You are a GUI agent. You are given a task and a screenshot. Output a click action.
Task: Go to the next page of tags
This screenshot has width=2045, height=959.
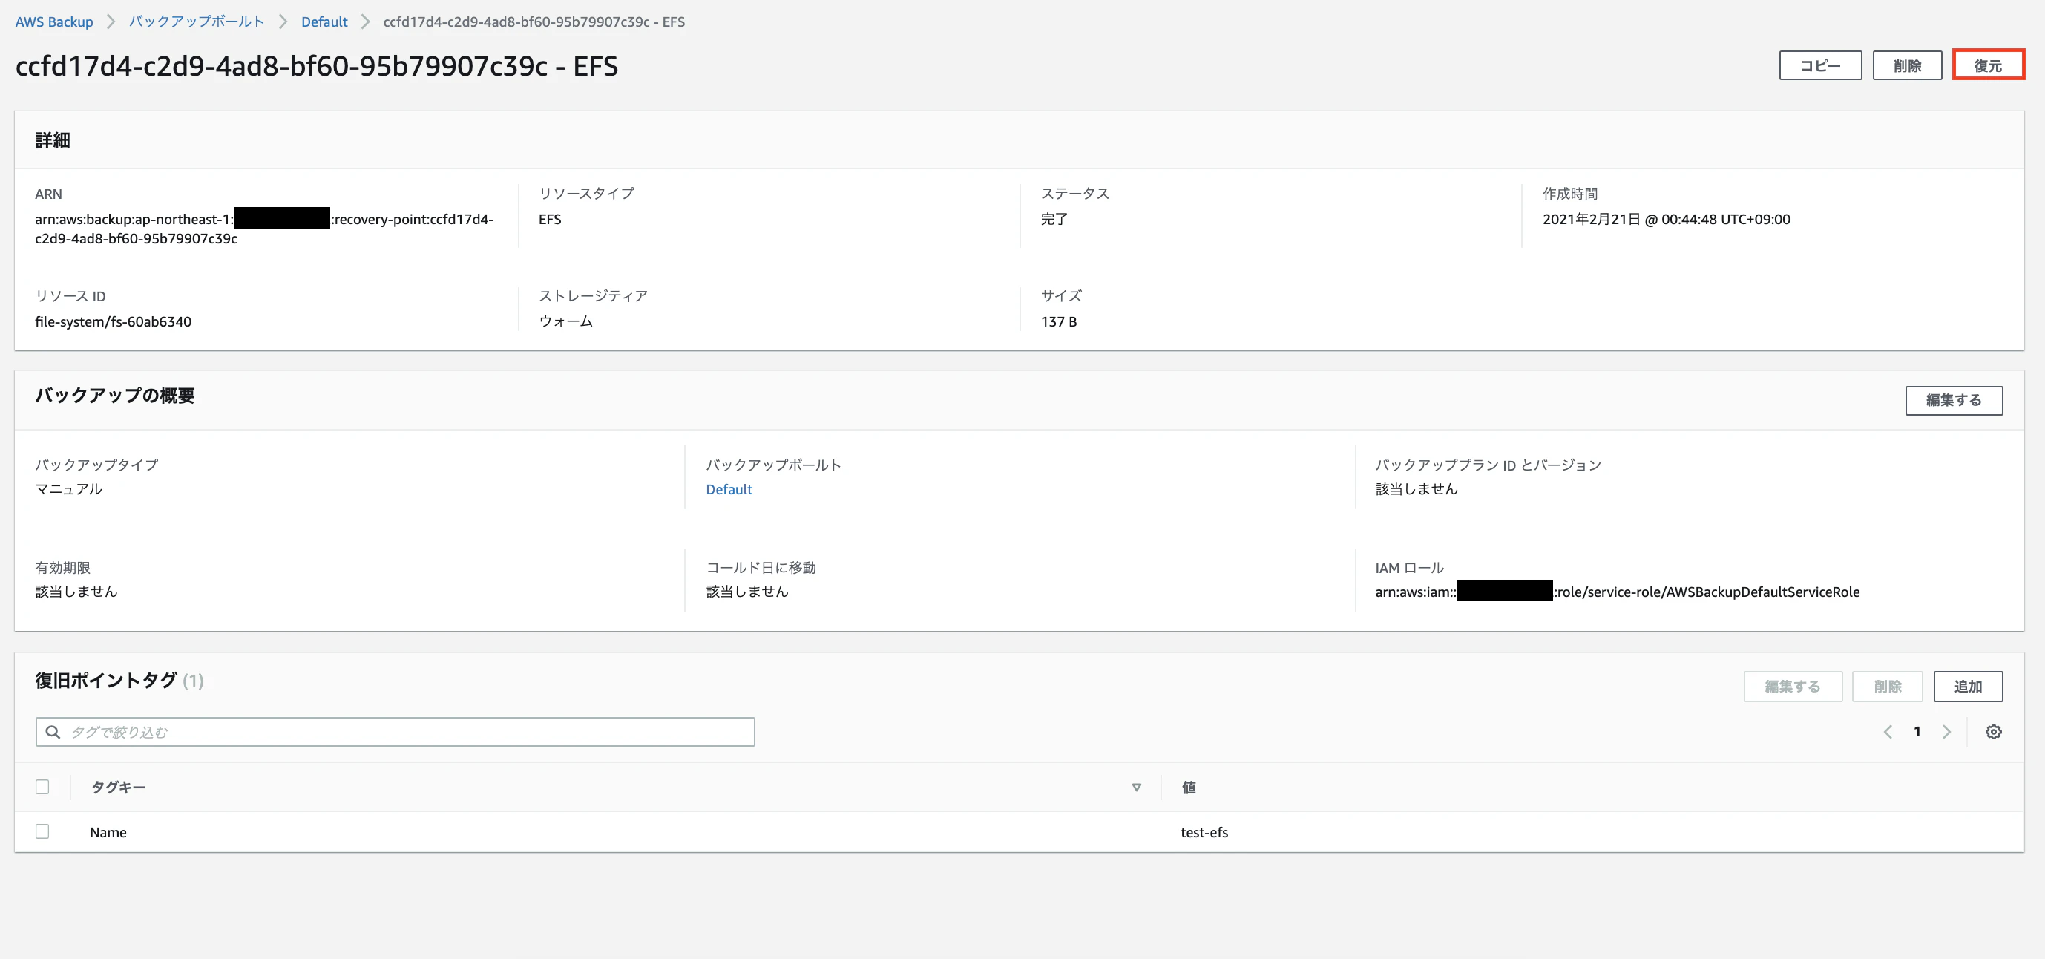1946,731
